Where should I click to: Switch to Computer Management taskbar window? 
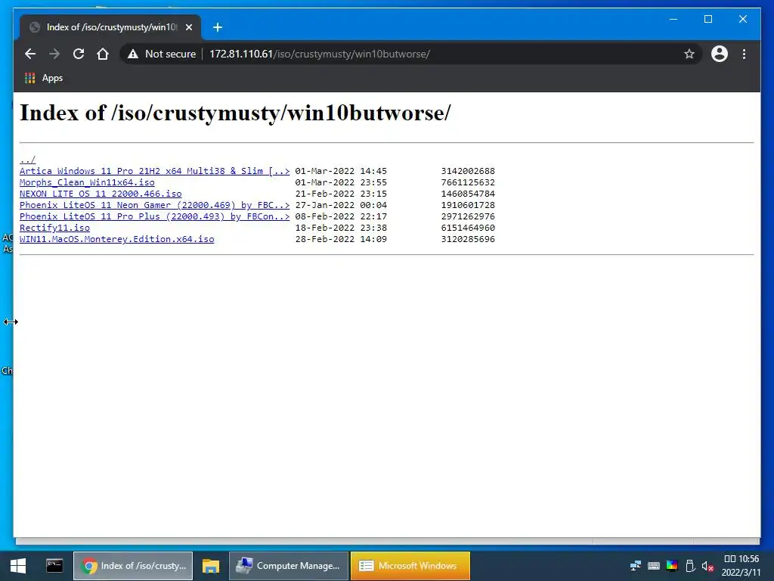click(x=289, y=566)
